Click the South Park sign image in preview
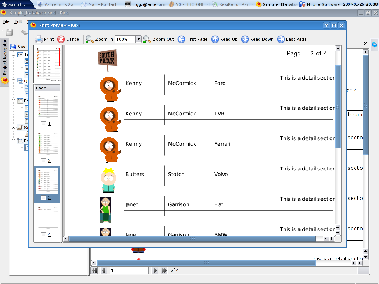 (108, 60)
